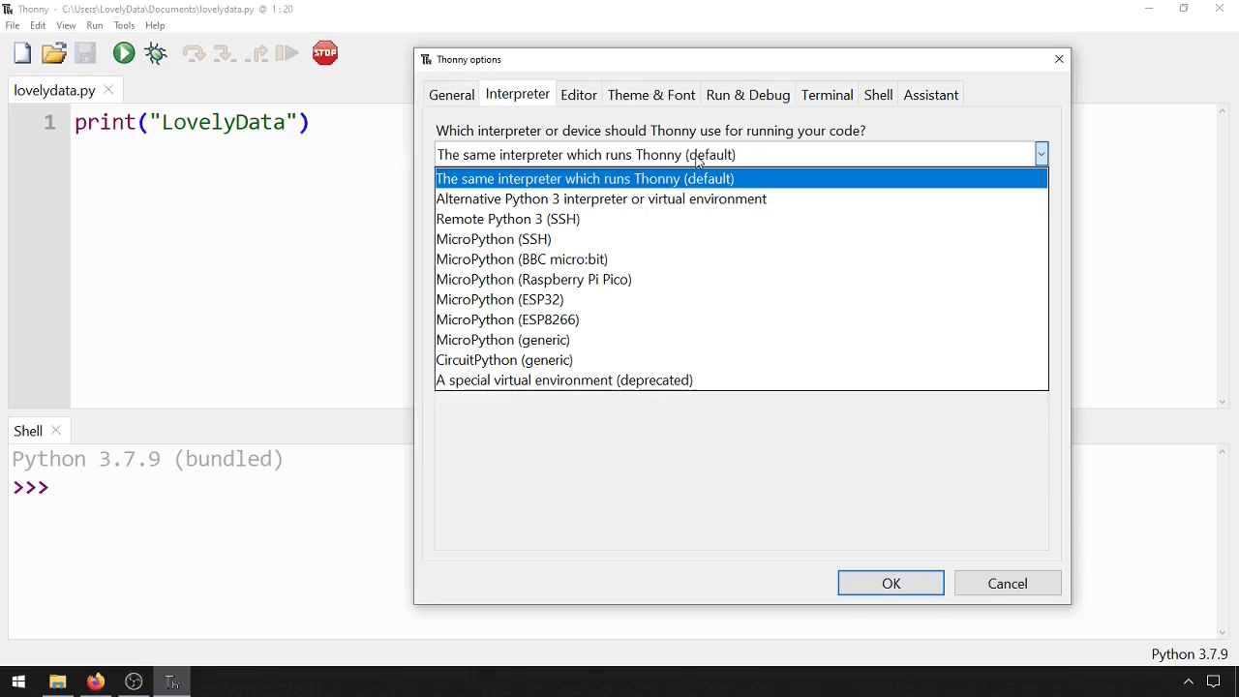Click the New file toolbar icon
Screen dimensions: 1239x697
(x=22, y=53)
